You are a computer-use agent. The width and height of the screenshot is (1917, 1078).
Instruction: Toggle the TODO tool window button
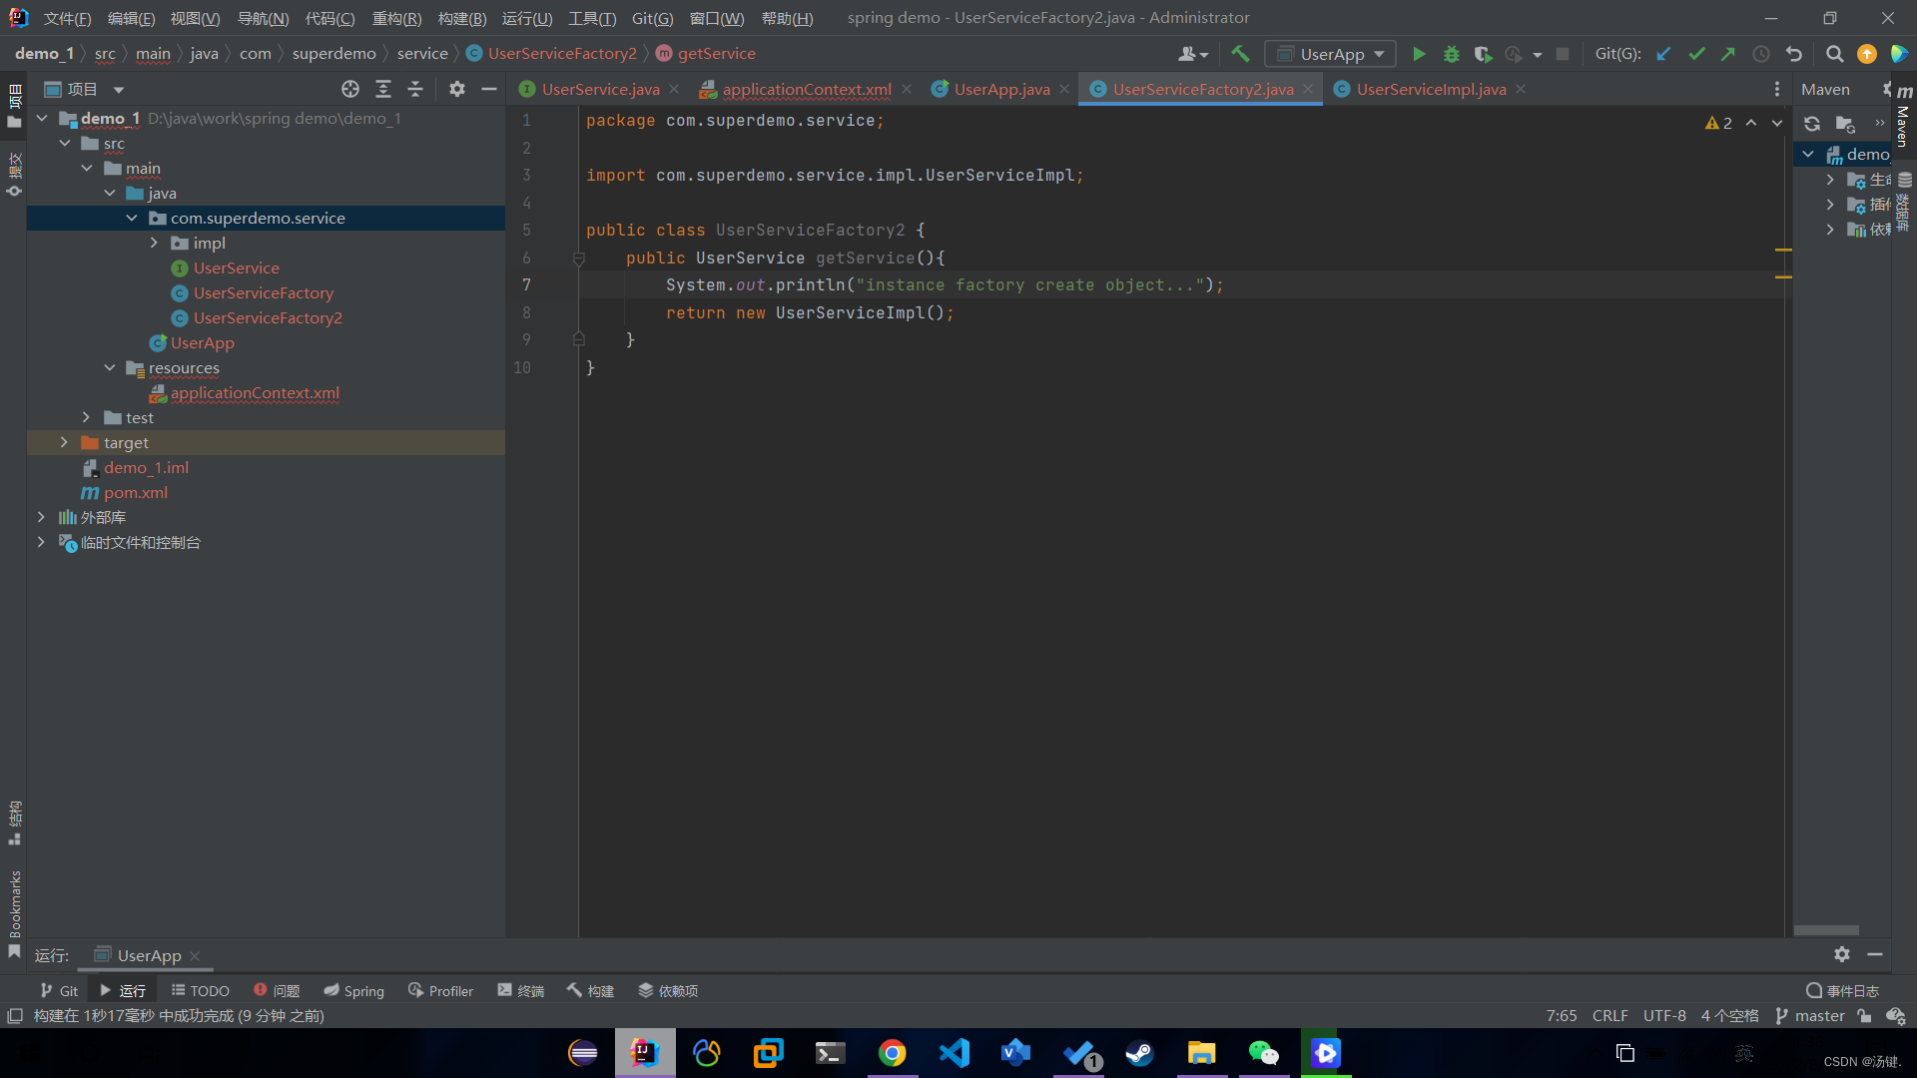point(200,990)
